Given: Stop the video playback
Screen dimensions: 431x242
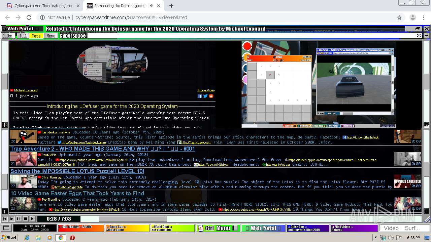Looking at the screenshot, I should coord(26,219).
